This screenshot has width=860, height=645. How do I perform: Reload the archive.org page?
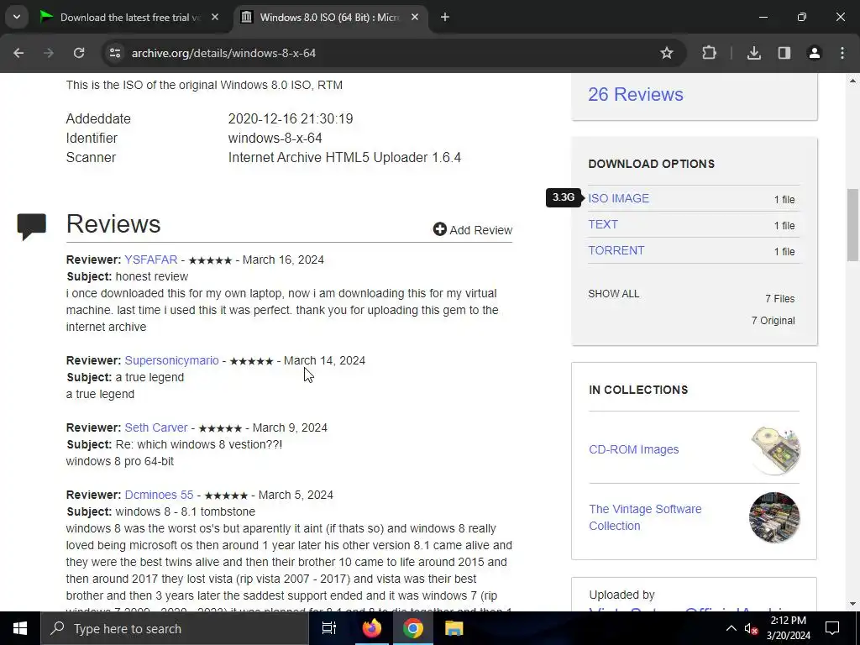79,53
